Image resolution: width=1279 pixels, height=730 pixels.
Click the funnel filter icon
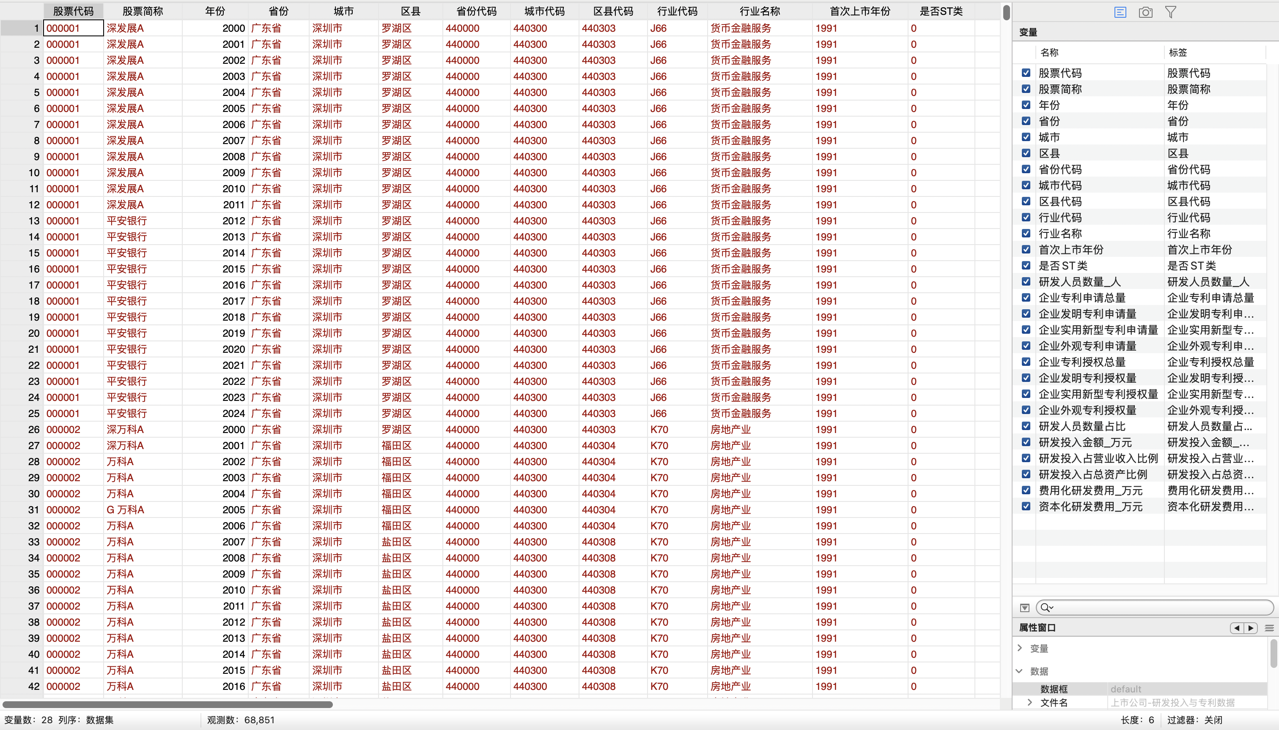coord(1171,12)
